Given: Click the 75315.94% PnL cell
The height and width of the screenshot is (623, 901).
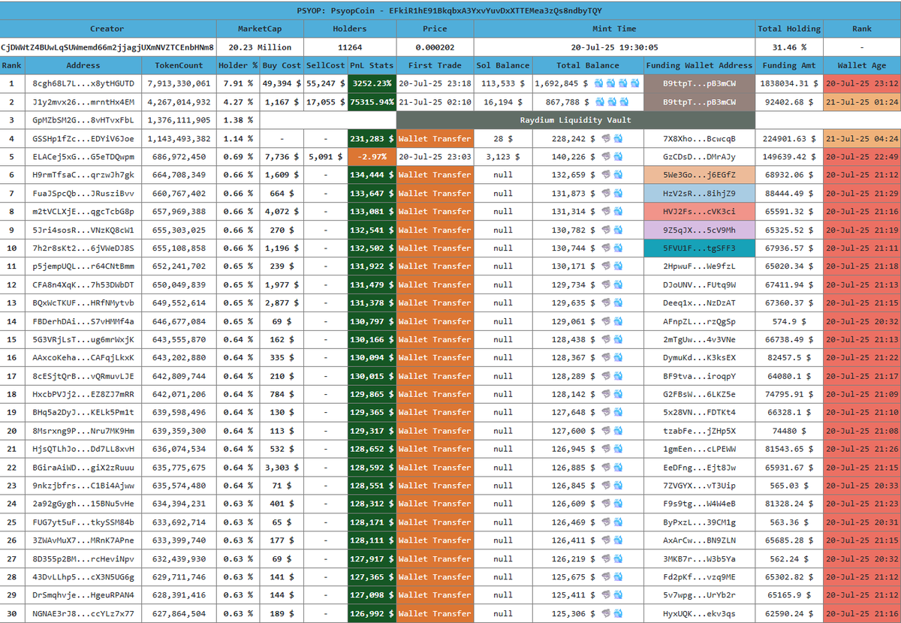Looking at the screenshot, I should 372,102.
